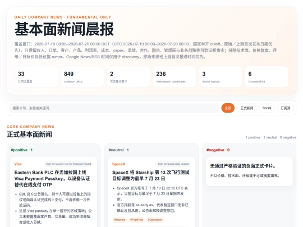The height and width of the screenshot is (227, 303).
Task: Click the #Starship tag
Action: tap(120, 220)
